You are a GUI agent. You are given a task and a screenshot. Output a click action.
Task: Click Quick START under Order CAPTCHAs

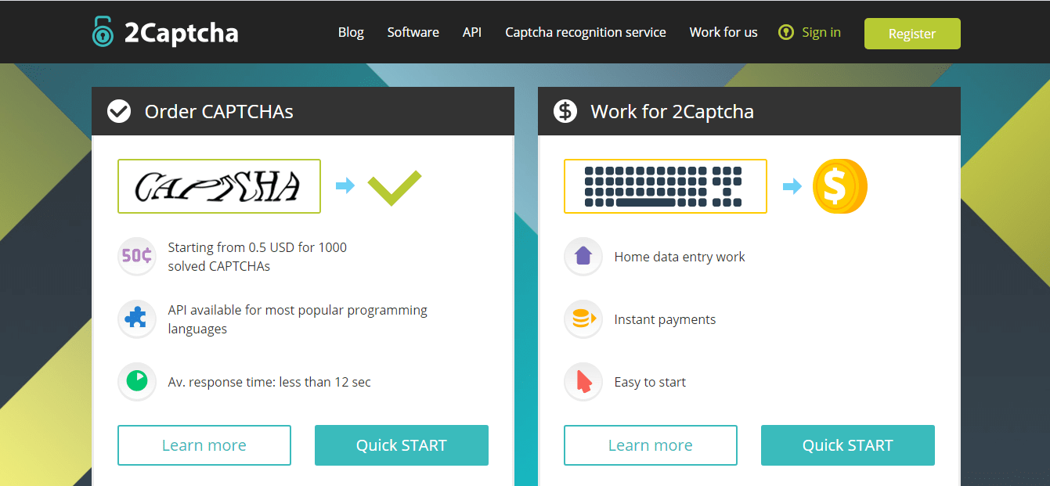[x=402, y=445]
